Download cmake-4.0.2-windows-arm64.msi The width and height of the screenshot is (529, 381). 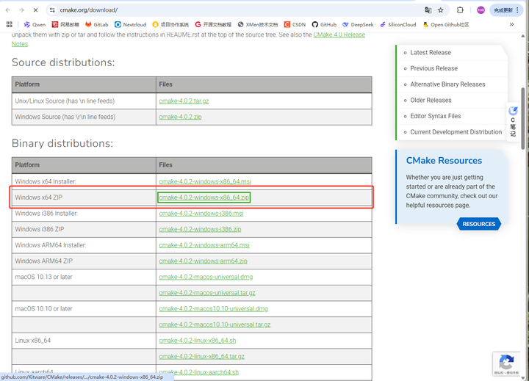coord(204,245)
